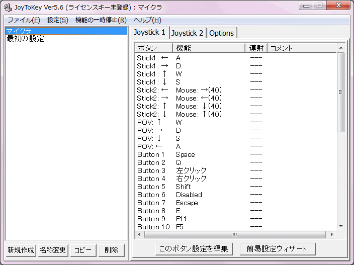Select the マイクラ profile
The image size is (354, 265).
(x=66, y=31)
